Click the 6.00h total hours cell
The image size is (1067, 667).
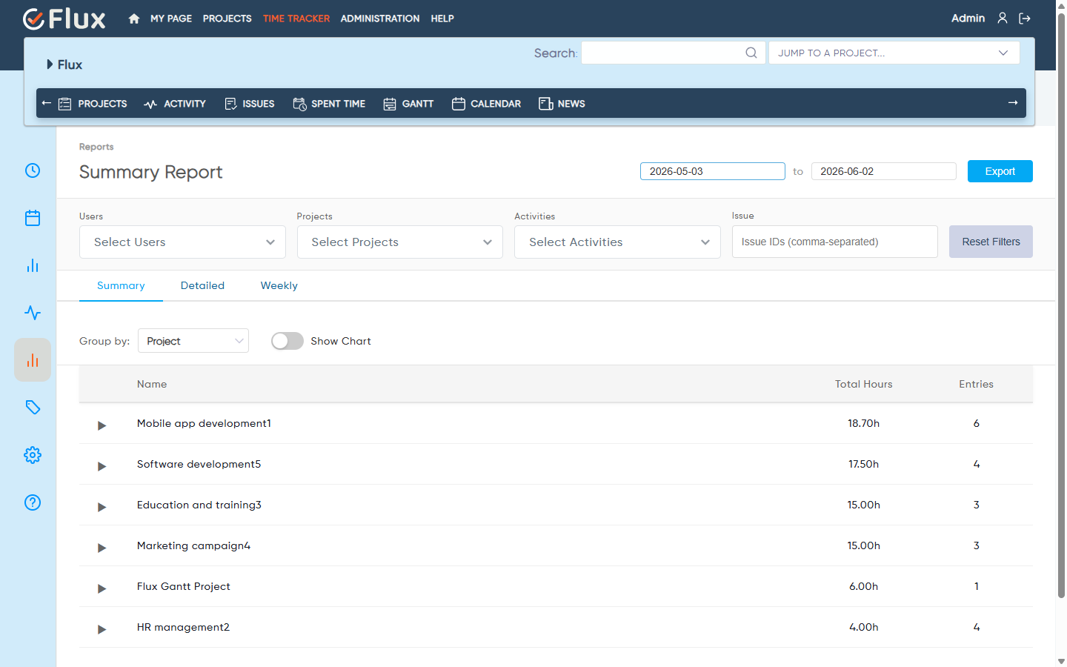pyautogui.click(x=864, y=586)
